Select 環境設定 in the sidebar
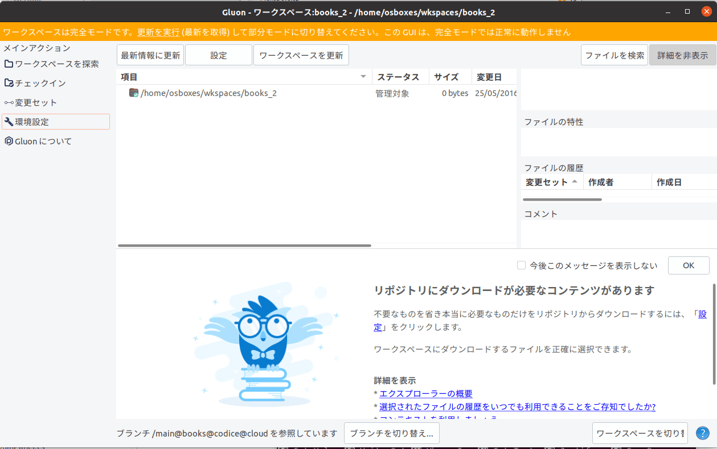 56,122
